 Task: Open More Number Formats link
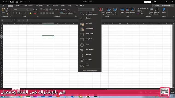click(x=91, y=70)
